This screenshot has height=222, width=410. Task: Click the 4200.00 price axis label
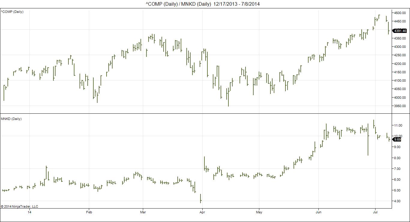(x=400, y=64)
